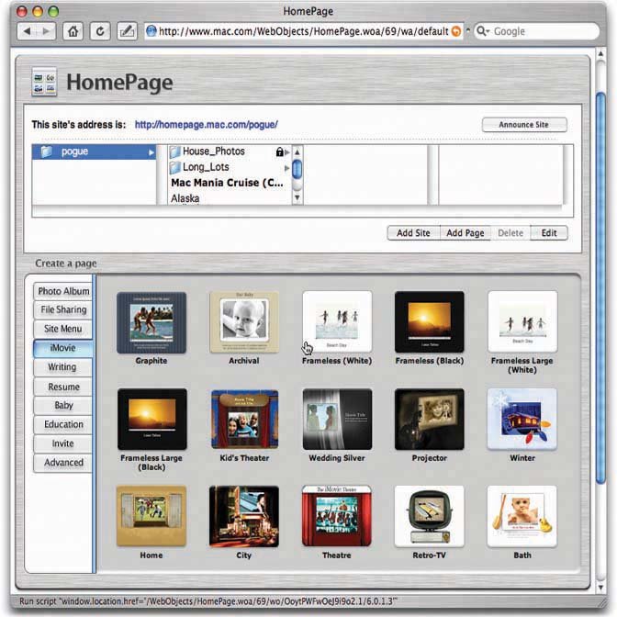617x617 pixels.
Task: Click the Add Page button
Action: click(x=466, y=233)
